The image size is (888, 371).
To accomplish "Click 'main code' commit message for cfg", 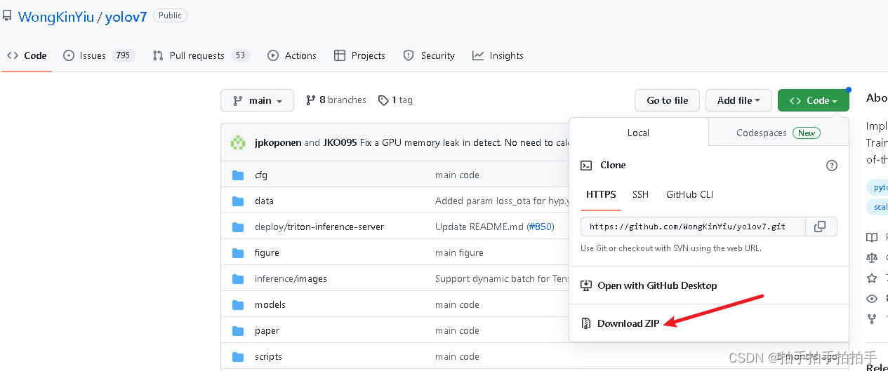I will click(457, 175).
